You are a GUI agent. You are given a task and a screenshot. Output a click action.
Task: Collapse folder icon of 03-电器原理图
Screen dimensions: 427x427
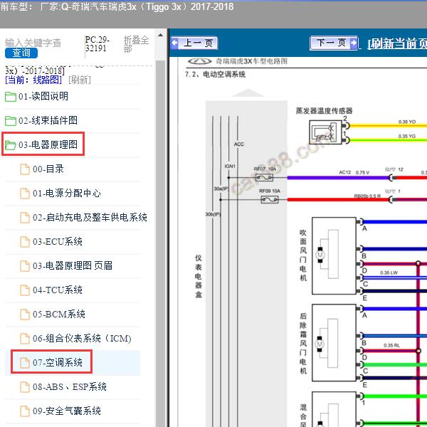(11, 145)
